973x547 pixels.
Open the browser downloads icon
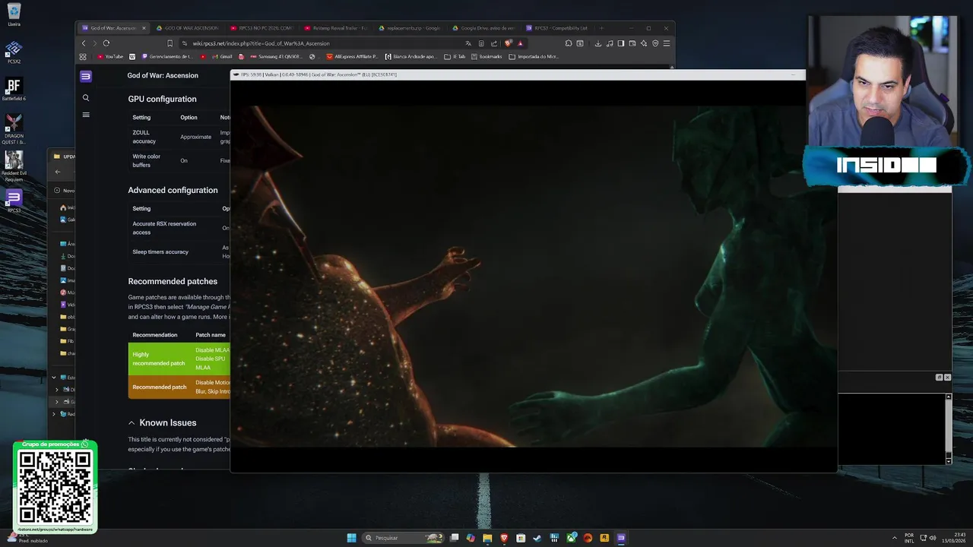coord(597,43)
